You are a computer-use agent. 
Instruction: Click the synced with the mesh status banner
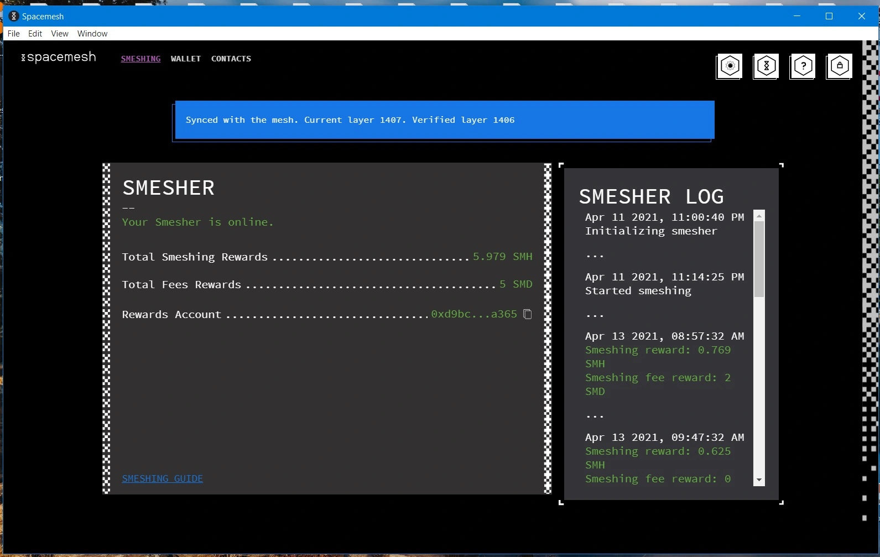445,120
